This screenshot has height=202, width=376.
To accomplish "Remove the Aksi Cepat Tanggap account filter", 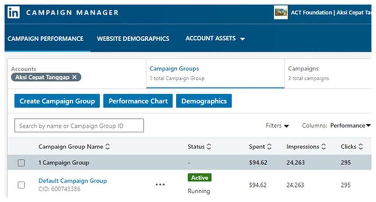I will [x=75, y=77].
